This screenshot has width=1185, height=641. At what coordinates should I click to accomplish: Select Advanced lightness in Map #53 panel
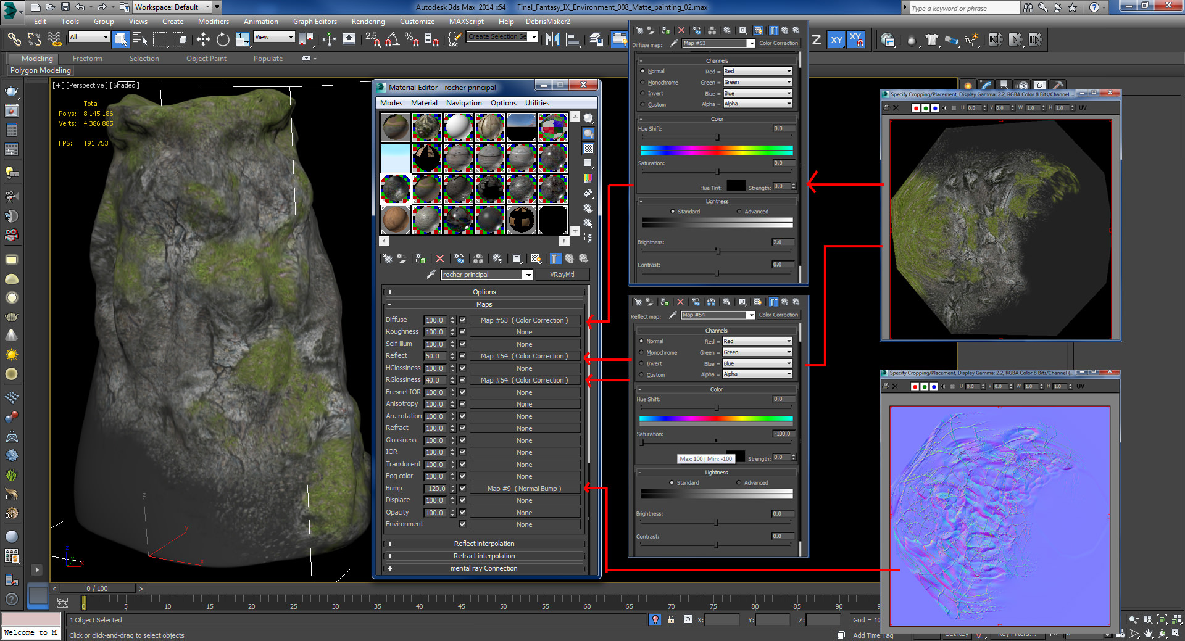[x=739, y=212]
